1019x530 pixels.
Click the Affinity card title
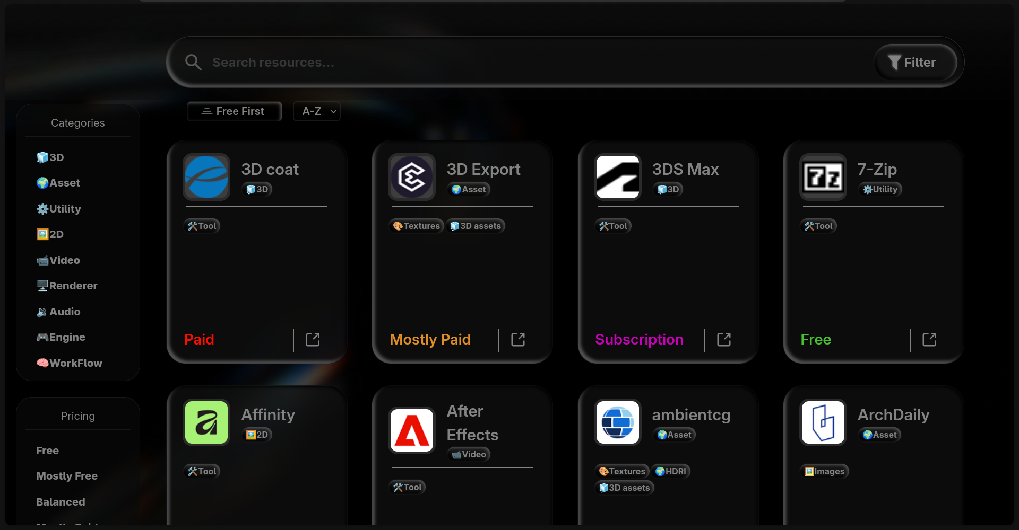coord(268,415)
